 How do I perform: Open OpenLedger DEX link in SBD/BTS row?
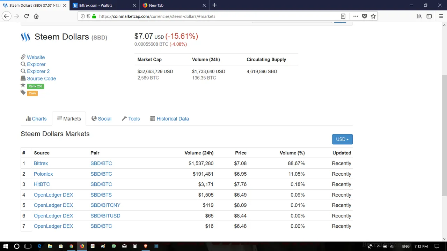53,195
